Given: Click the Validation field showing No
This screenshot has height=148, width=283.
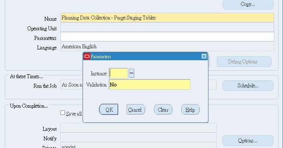Looking at the screenshot, I should 150,85.
